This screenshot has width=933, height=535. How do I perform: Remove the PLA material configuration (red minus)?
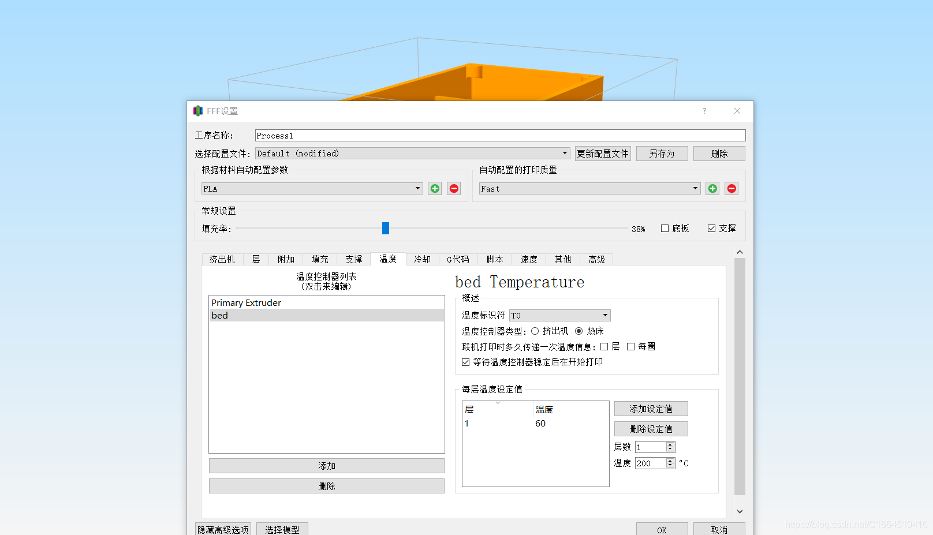click(x=454, y=189)
